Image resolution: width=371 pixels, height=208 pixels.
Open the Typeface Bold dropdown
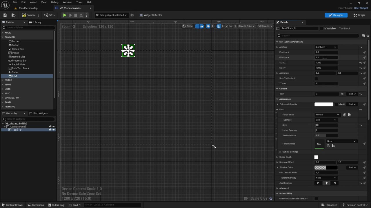click(x=326, y=120)
